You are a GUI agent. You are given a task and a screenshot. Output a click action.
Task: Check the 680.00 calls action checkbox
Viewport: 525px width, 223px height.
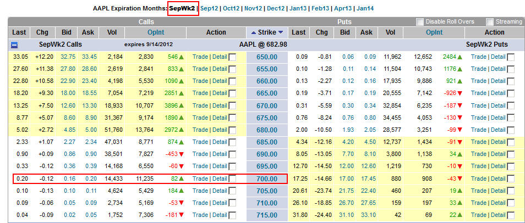click(x=232, y=130)
